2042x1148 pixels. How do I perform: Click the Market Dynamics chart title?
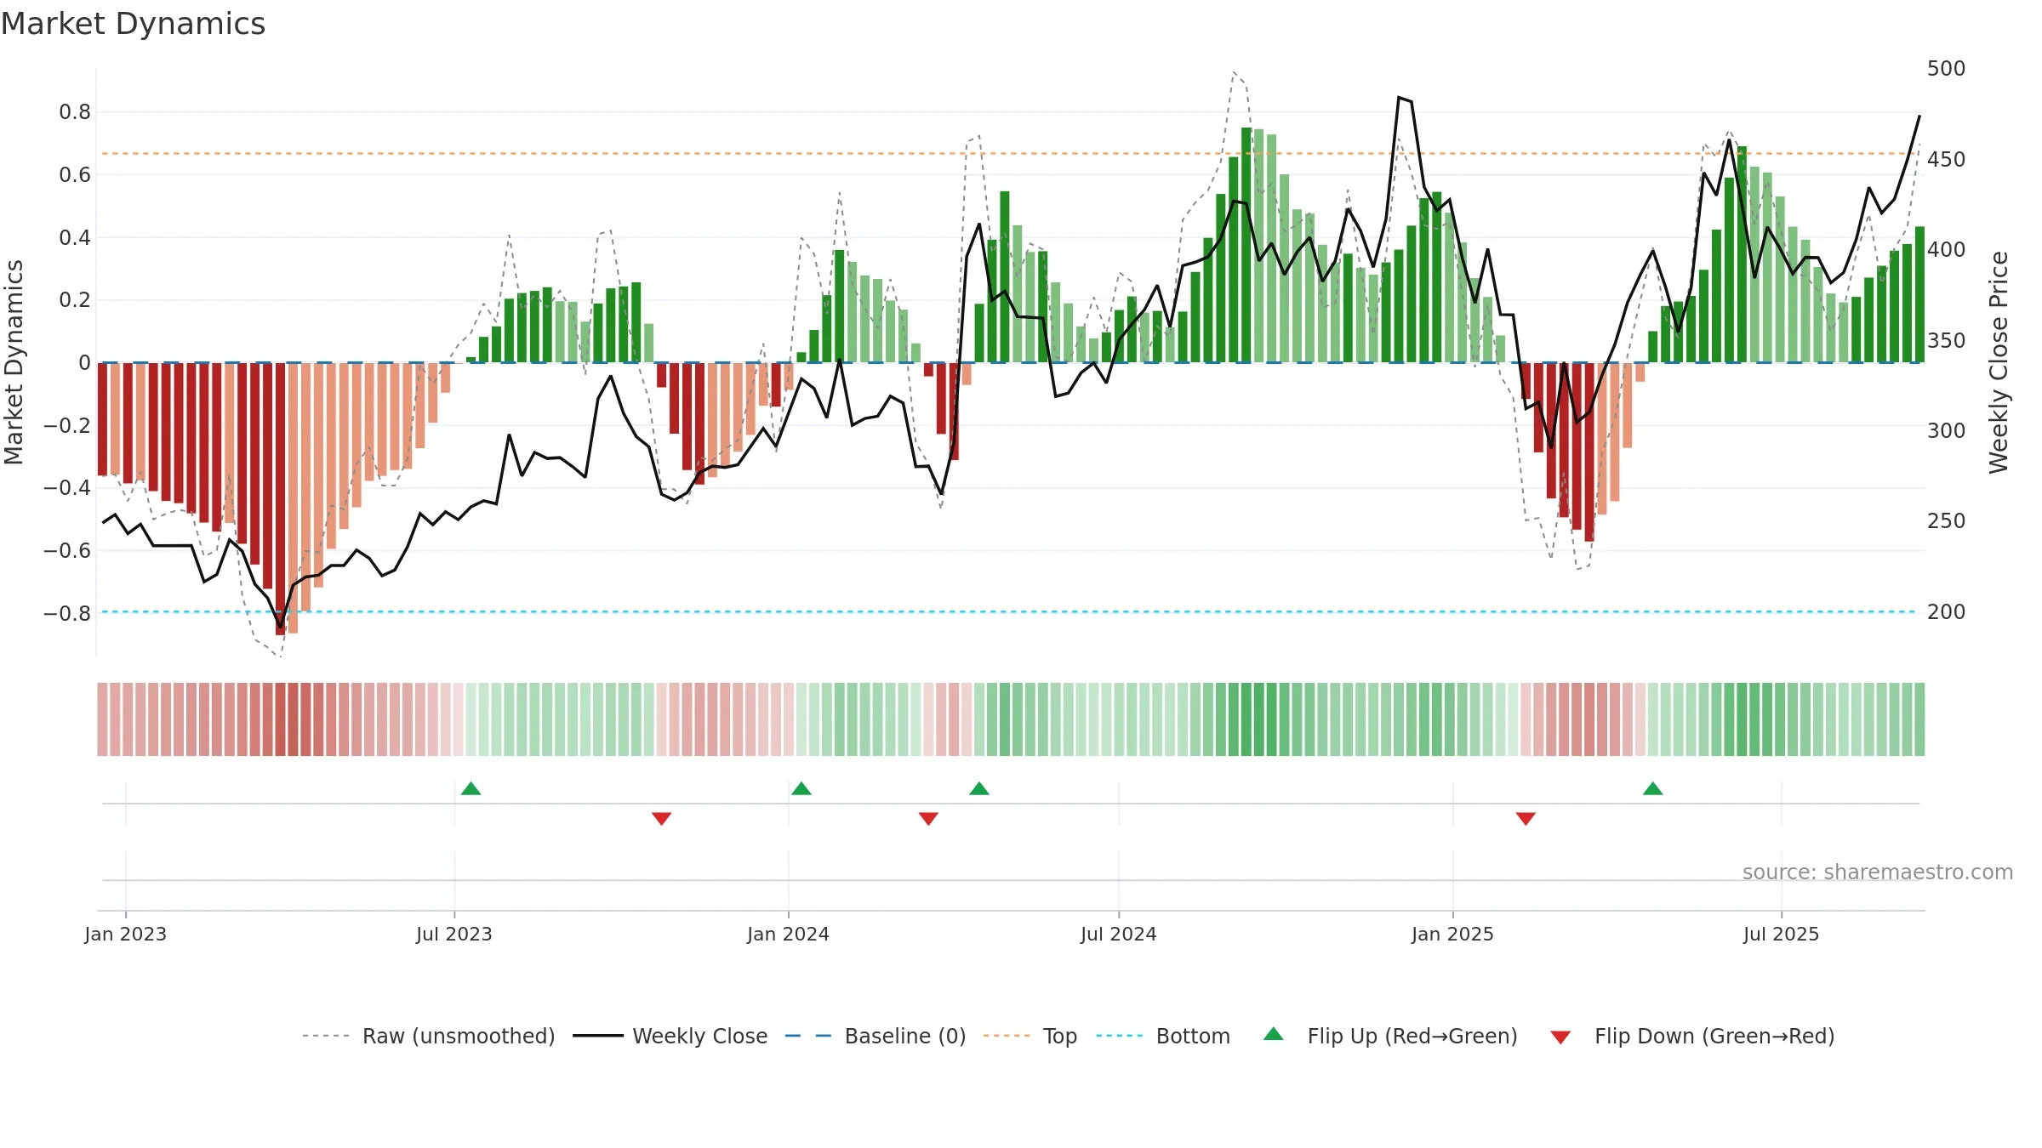pos(134,24)
